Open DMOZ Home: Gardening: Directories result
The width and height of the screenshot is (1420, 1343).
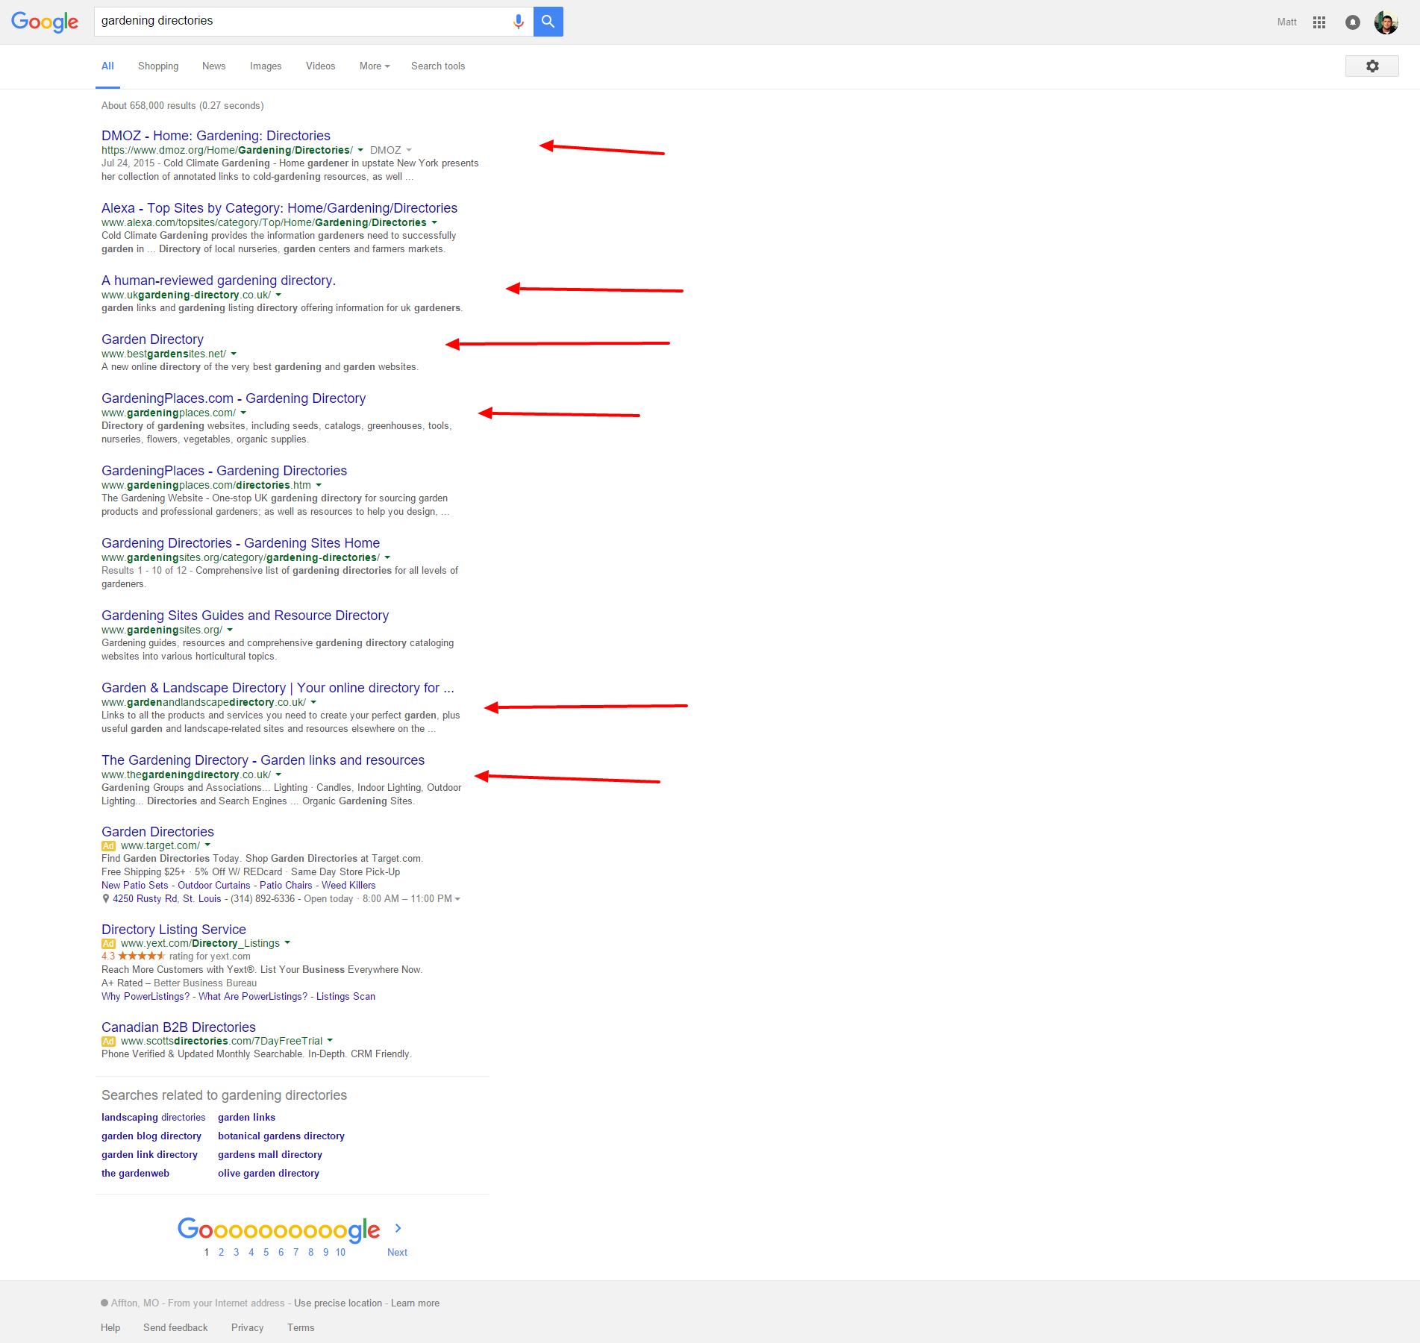[216, 136]
